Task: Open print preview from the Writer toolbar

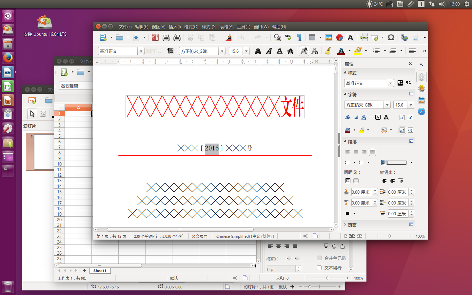Action: click(x=177, y=38)
